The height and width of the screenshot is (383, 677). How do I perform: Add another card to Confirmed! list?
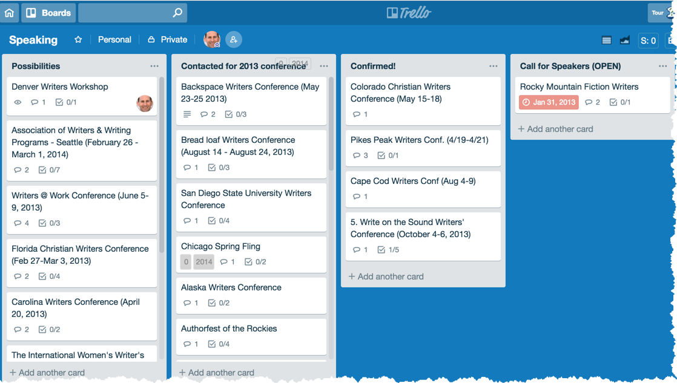[386, 277]
